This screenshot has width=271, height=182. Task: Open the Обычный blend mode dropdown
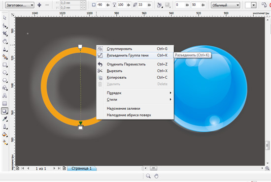coord(225,5)
